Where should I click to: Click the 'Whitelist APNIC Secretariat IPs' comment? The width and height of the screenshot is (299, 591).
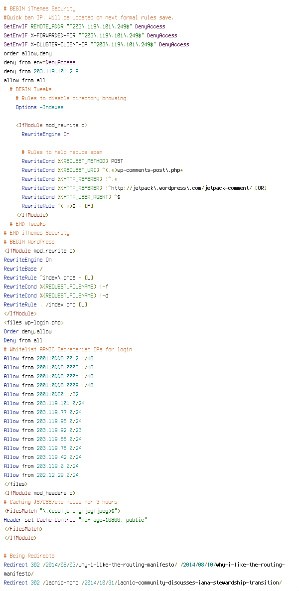pyautogui.click(x=68, y=350)
